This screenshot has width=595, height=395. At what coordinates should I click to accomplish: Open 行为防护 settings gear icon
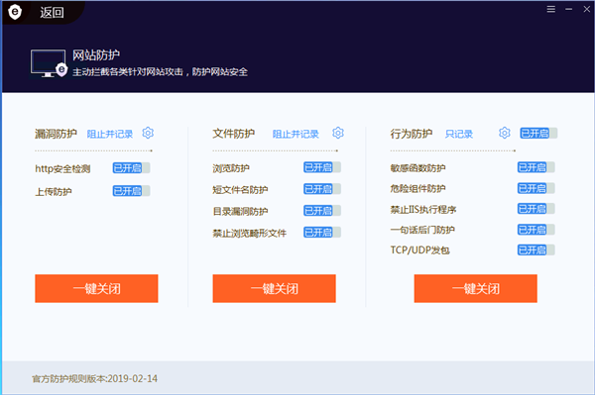click(x=505, y=133)
